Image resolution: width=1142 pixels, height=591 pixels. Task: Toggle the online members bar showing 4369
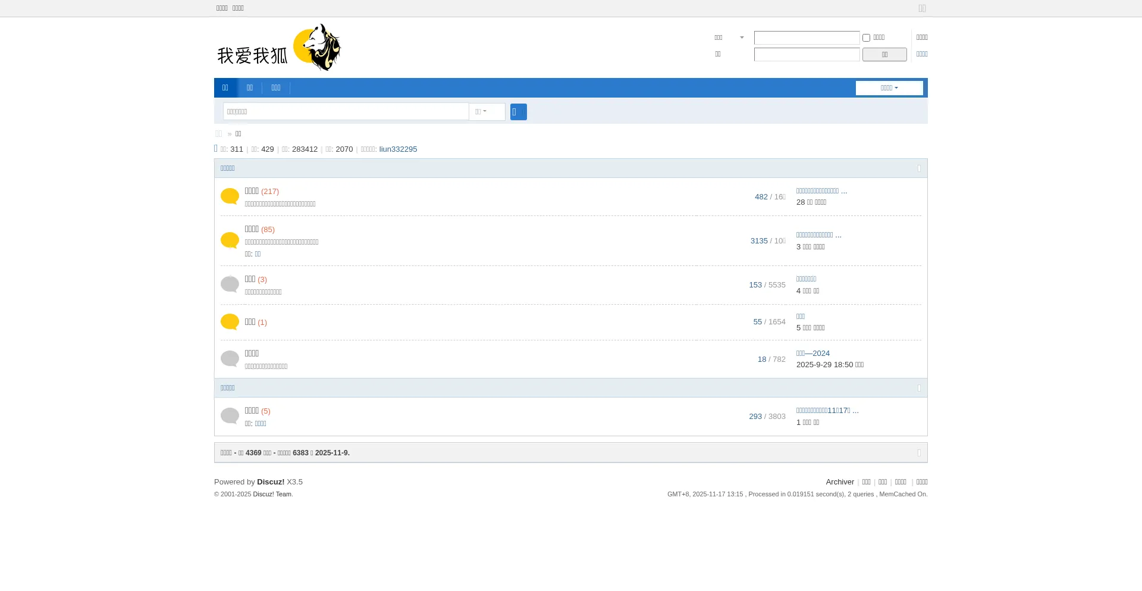pyautogui.click(x=919, y=453)
